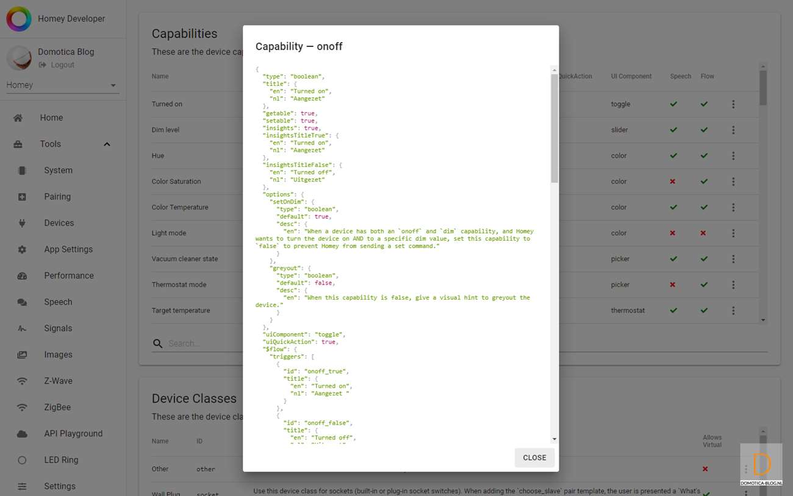Click the scroll down arrow in dialog
The height and width of the screenshot is (496, 793).
pyautogui.click(x=554, y=439)
